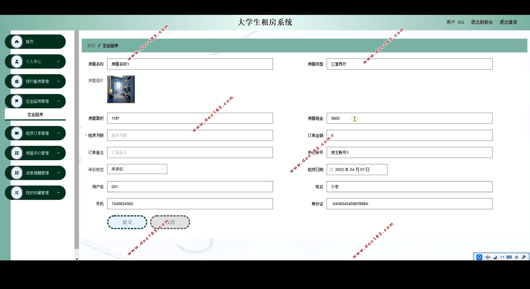
Task: Click the 定金留房 breadcrumb text
Action: pyautogui.click(x=110, y=46)
